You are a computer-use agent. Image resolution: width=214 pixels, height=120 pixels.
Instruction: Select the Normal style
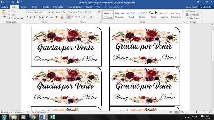(x=108, y=15)
